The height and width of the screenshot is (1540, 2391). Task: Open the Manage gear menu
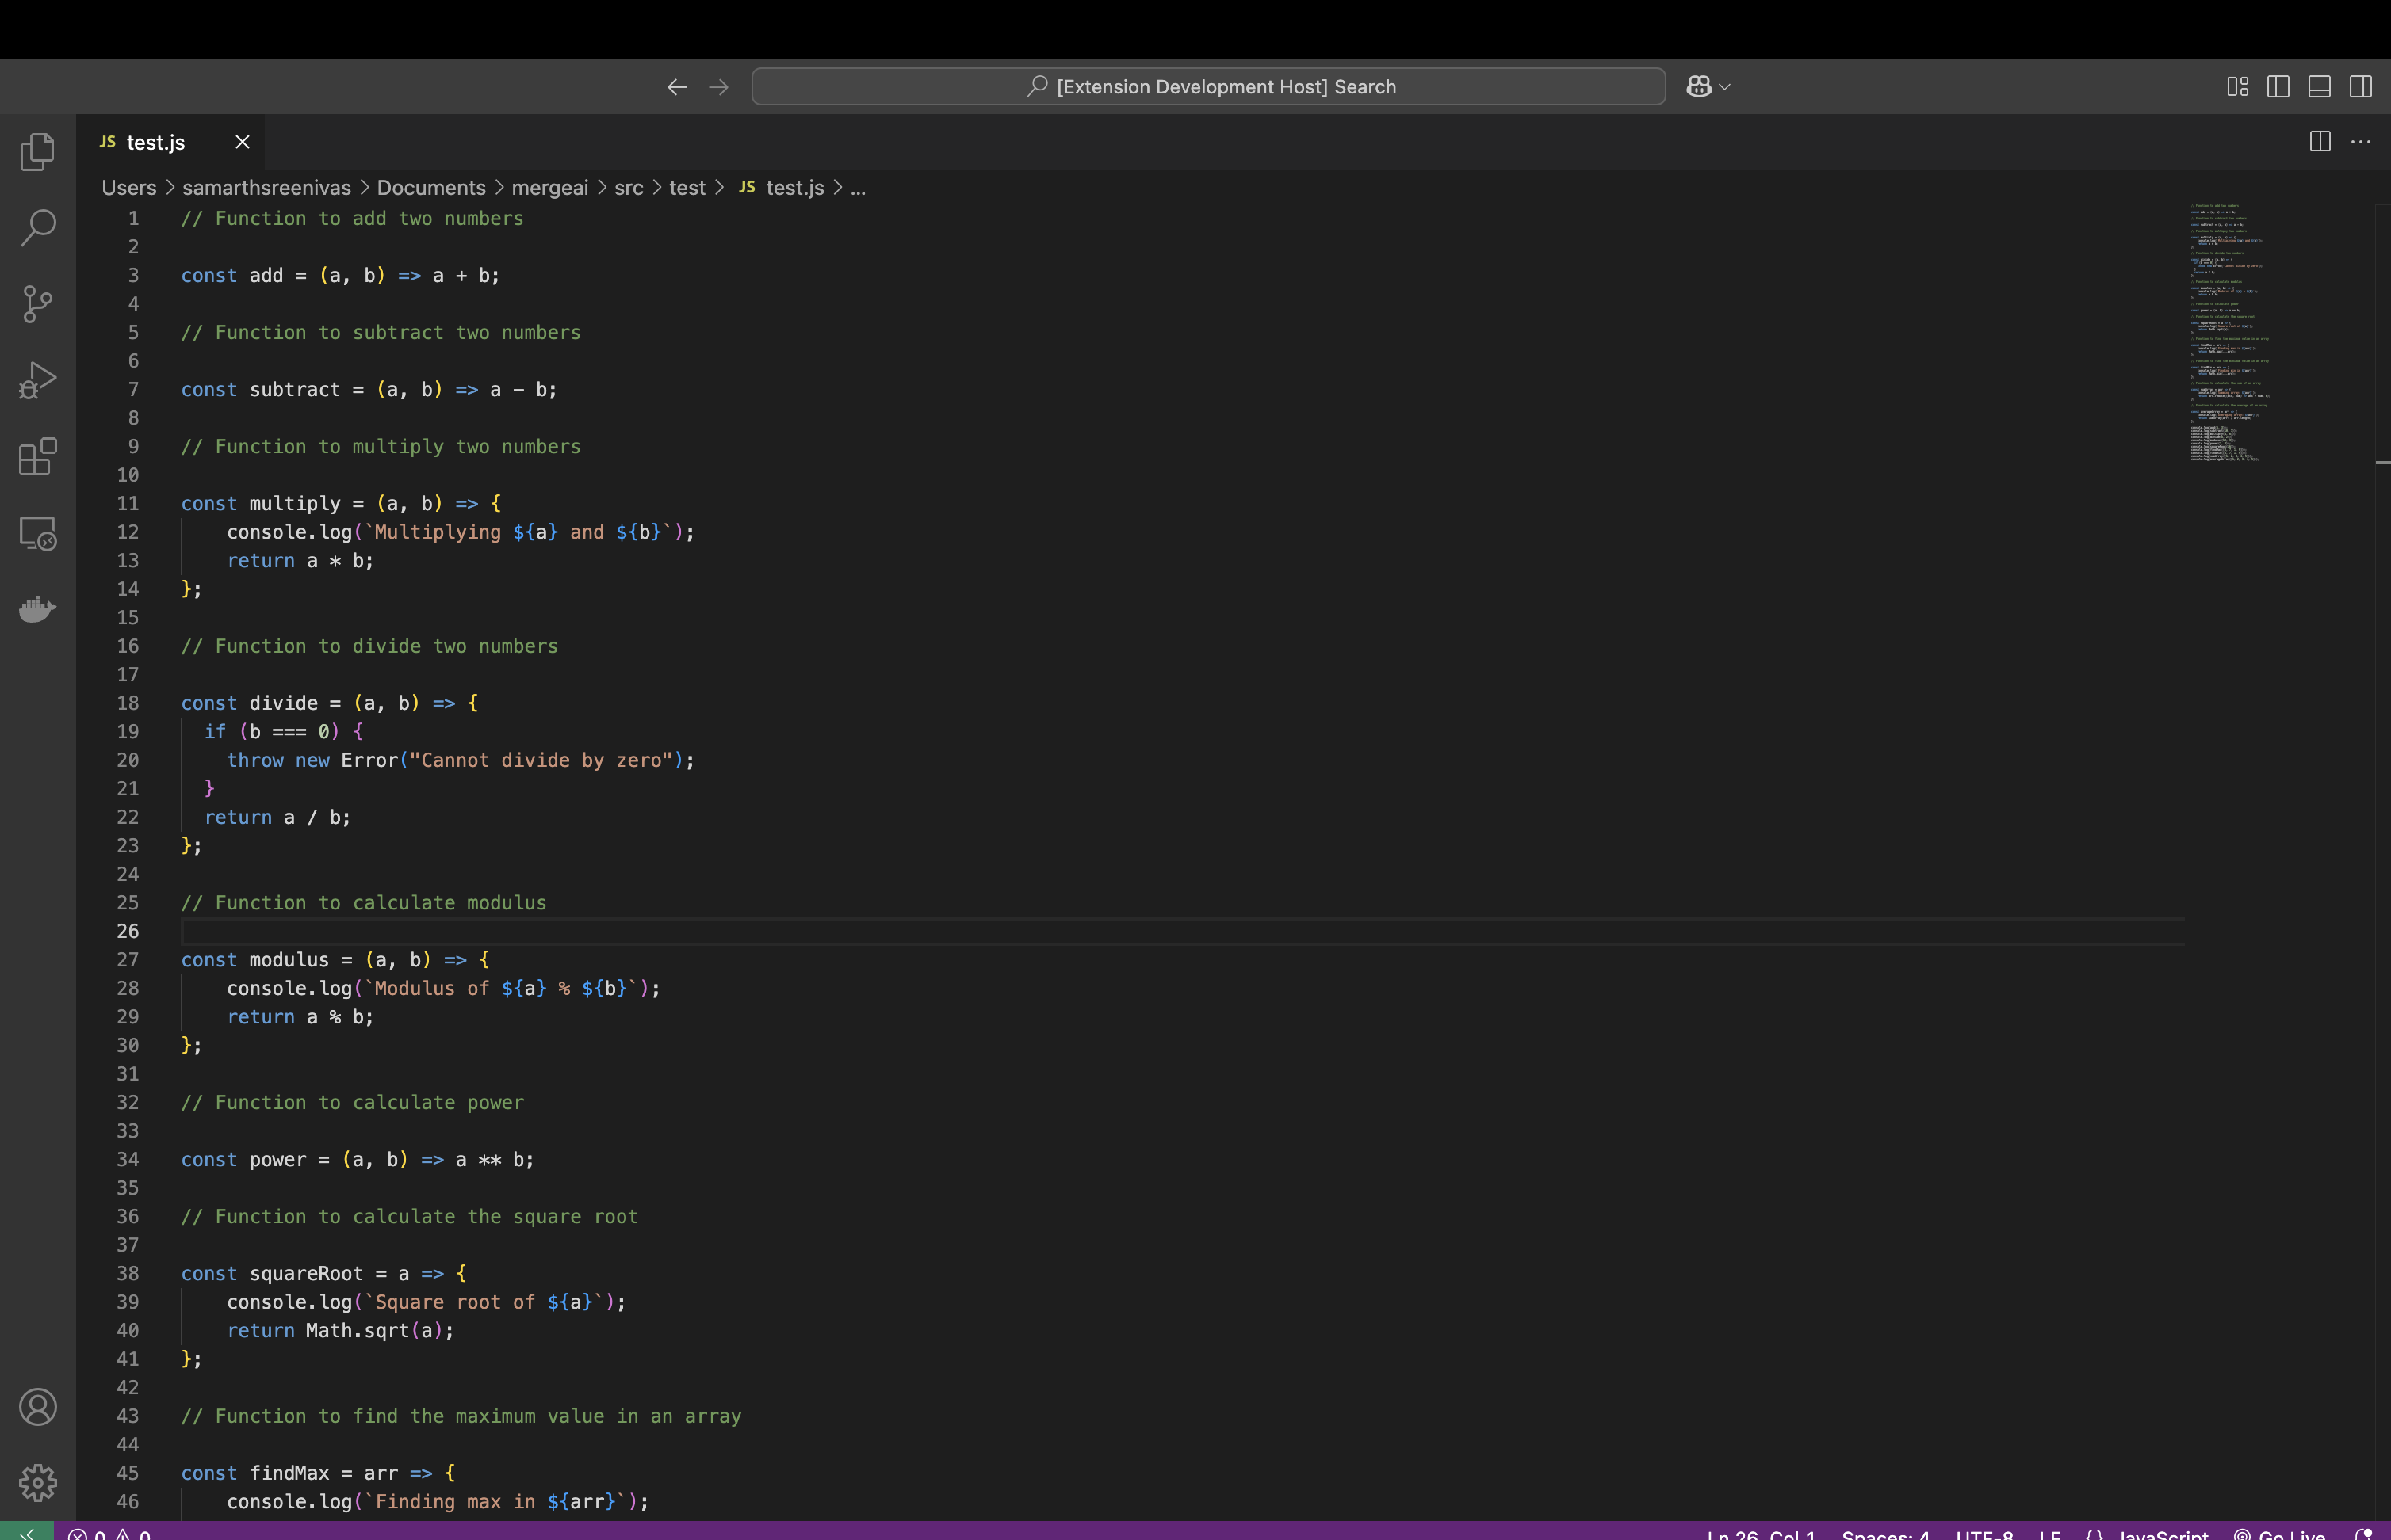(37, 1483)
